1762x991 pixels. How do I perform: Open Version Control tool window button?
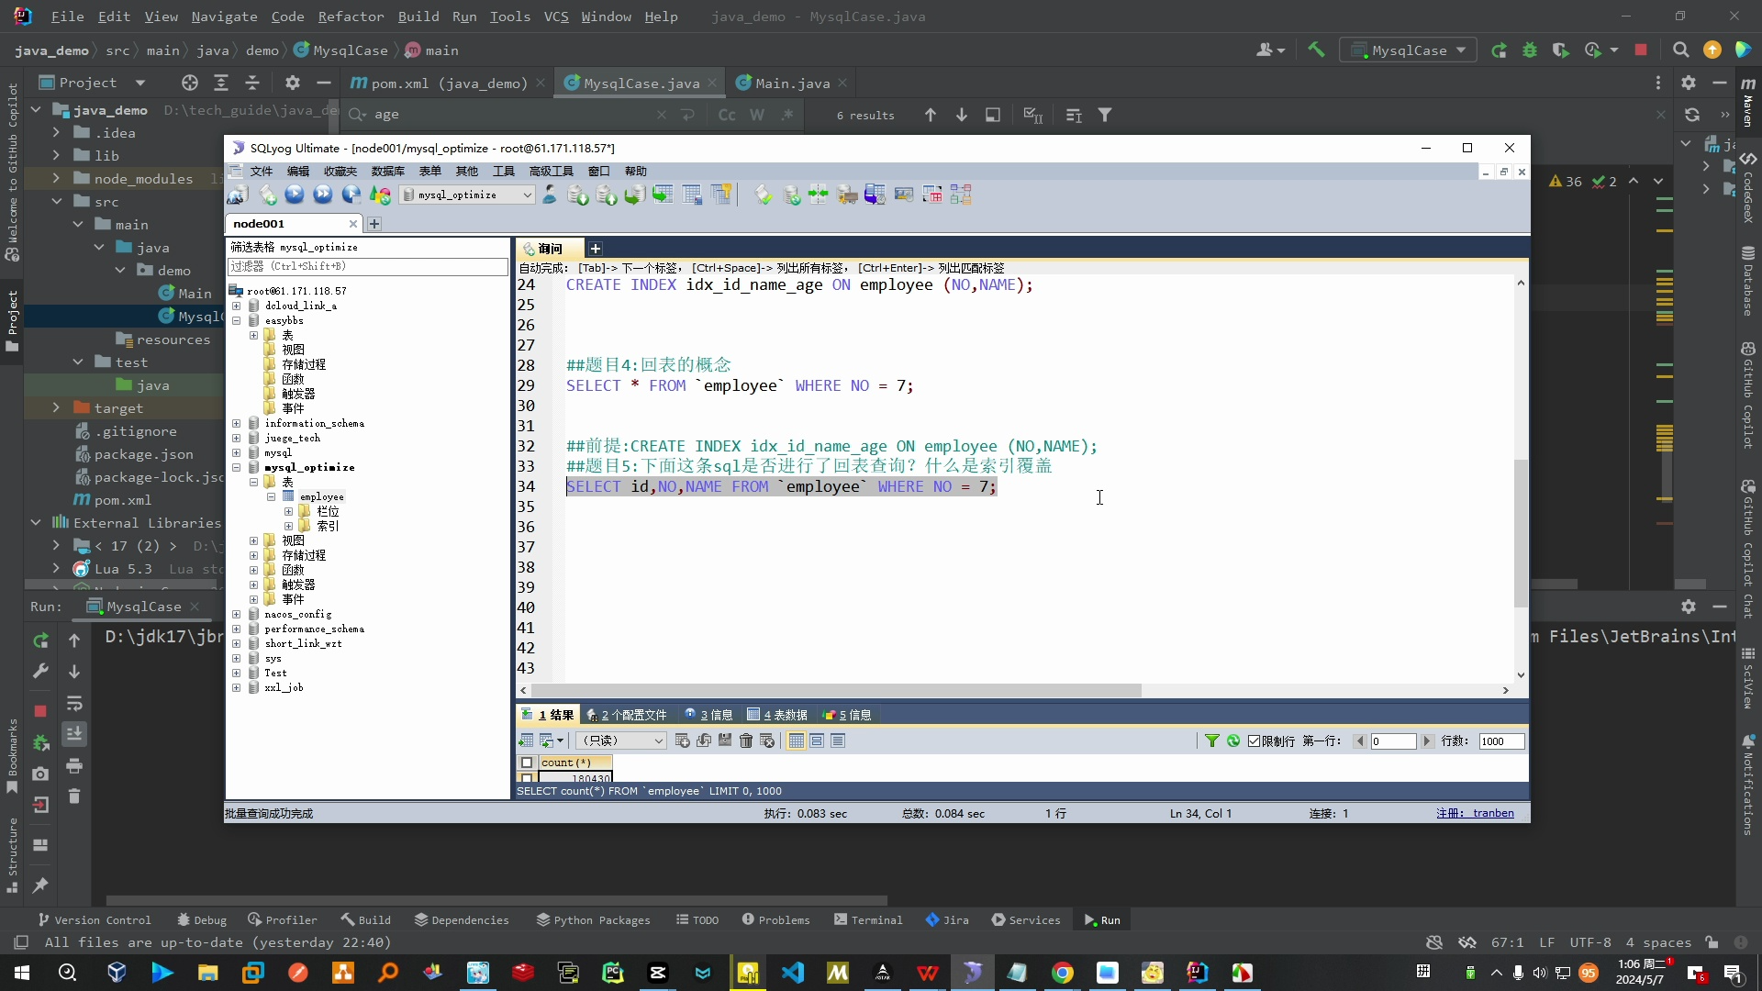pyautogui.click(x=94, y=920)
